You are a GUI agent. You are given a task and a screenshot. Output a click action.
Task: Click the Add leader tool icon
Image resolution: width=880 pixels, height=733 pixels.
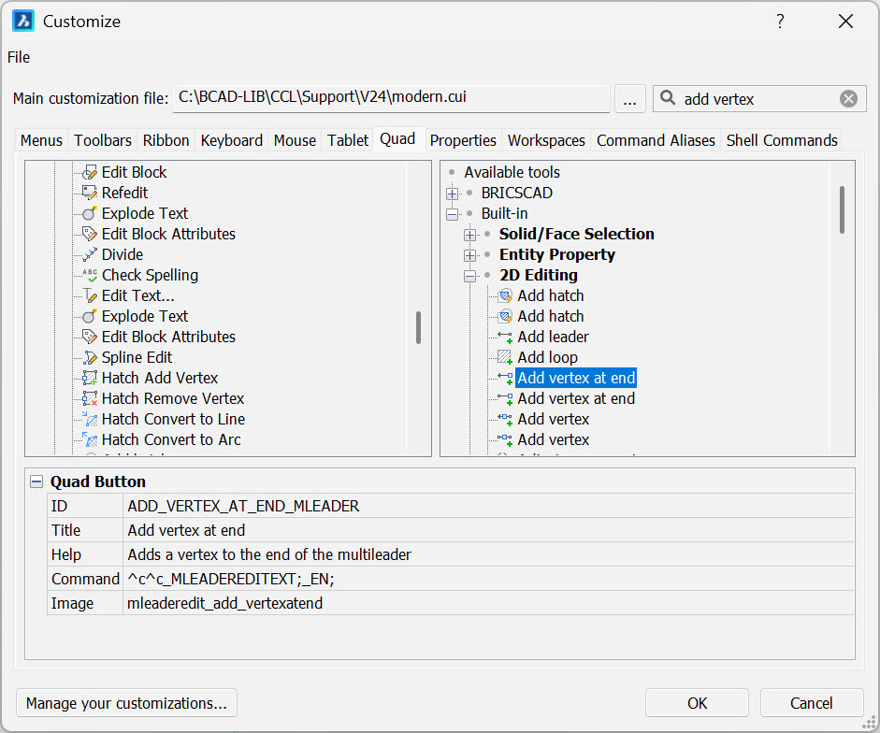pos(505,338)
